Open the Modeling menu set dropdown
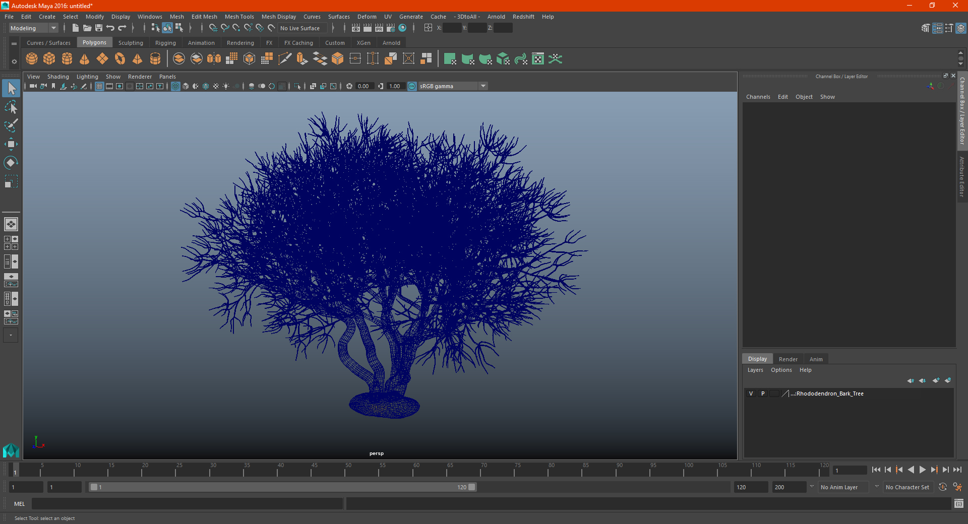 pyautogui.click(x=34, y=28)
